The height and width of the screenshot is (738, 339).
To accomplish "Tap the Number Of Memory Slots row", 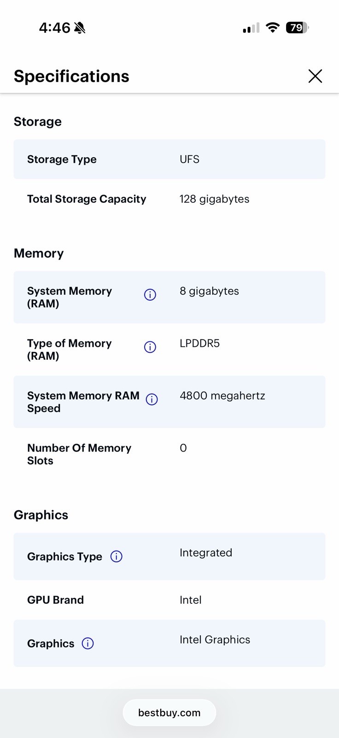I will tap(169, 454).
